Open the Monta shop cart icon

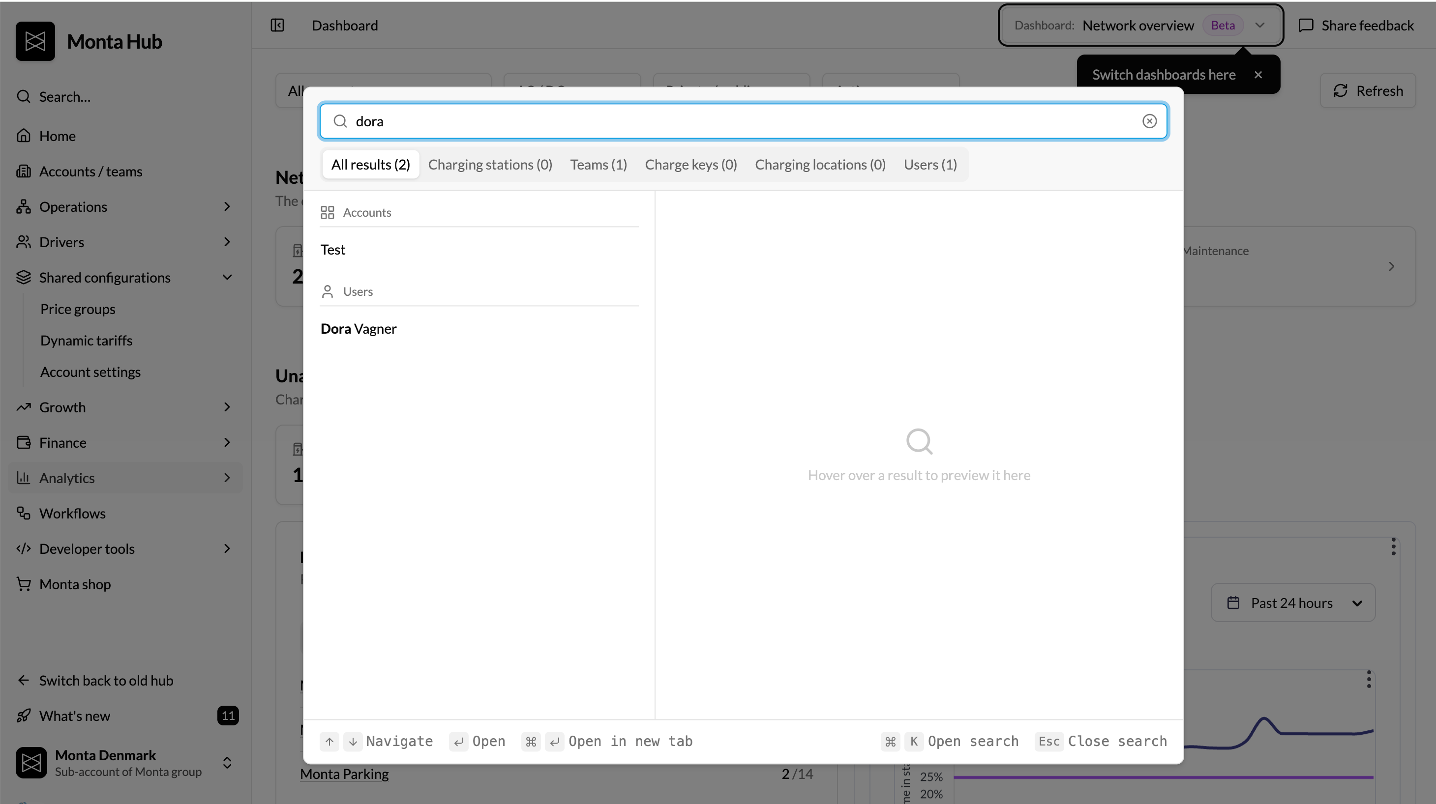click(24, 583)
